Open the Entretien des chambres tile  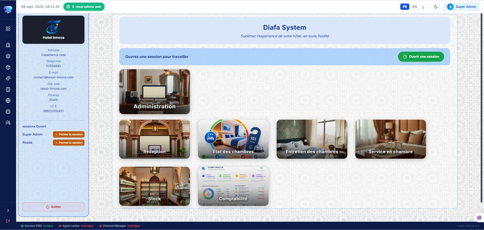[312, 139]
